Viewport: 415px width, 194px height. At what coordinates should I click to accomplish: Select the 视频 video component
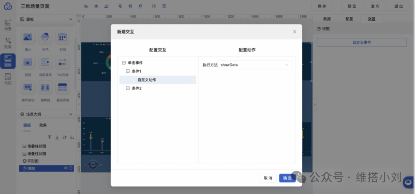pyautogui.click(x=28, y=63)
